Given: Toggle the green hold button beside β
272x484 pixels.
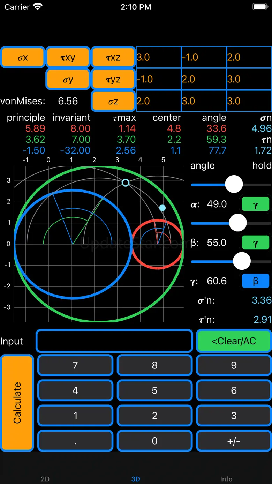Looking at the screenshot, I should [256, 243].
